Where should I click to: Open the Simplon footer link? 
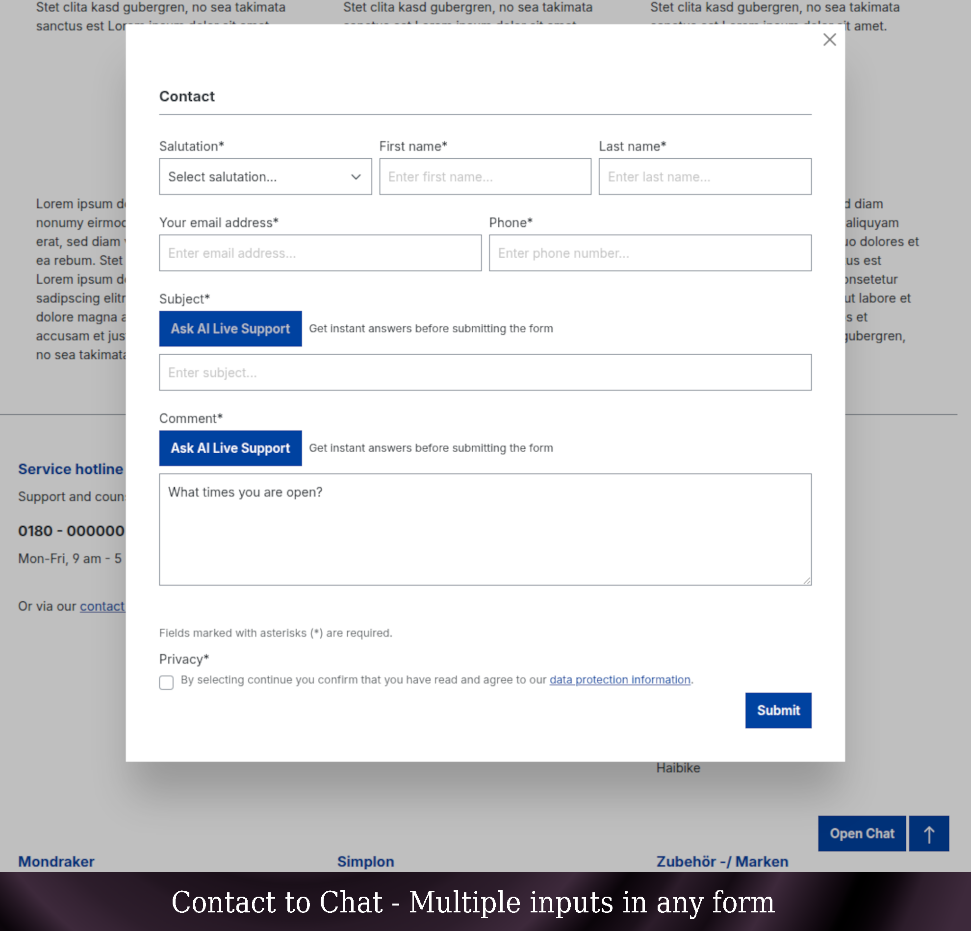pos(366,861)
